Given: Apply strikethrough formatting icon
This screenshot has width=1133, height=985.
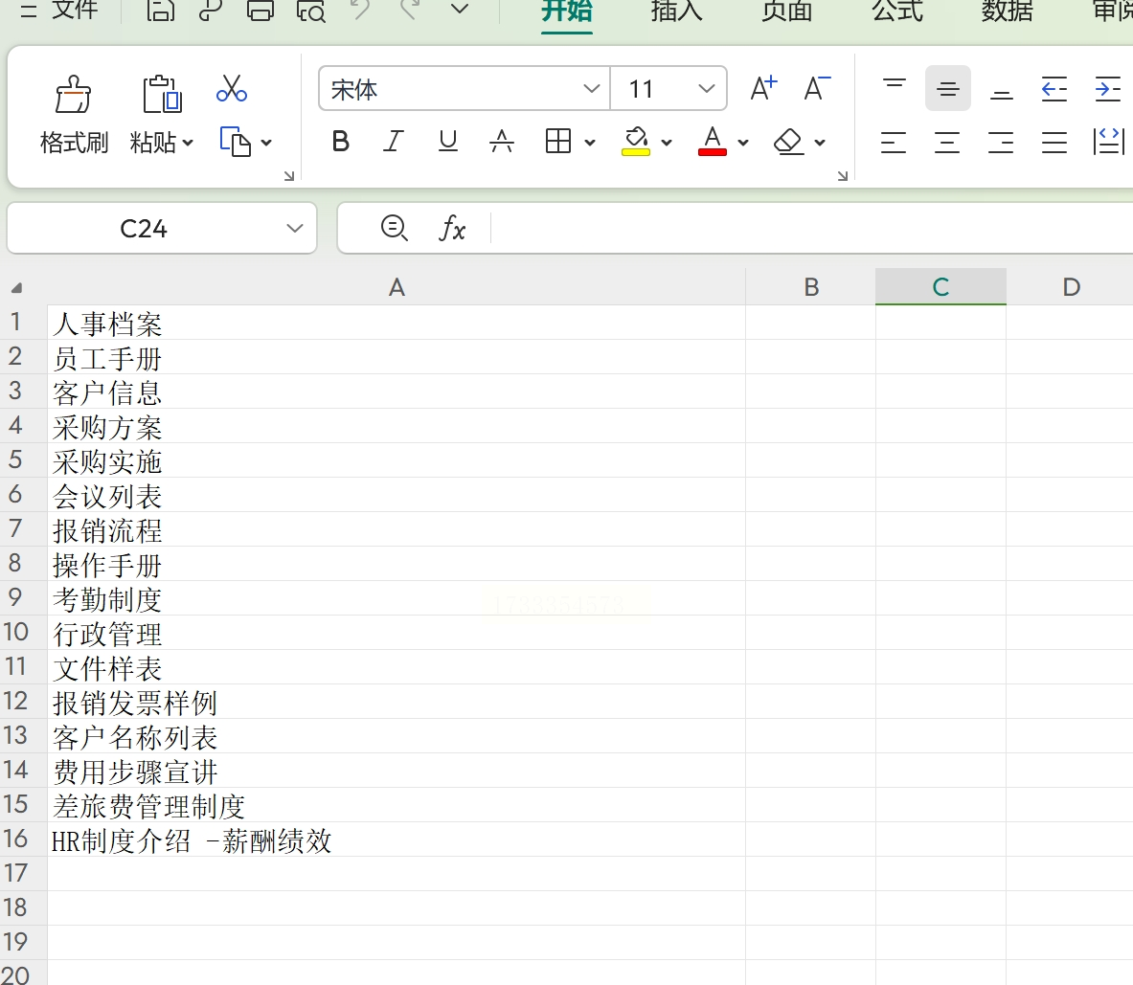Looking at the screenshot, I should click(x=502, y=141).
